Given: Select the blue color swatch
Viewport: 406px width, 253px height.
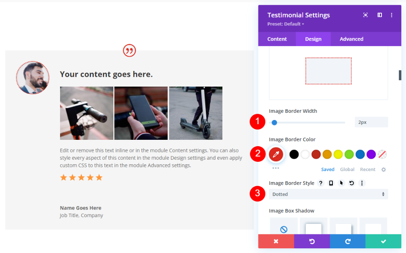Looking at the screenshot, I should click(360, 155).
